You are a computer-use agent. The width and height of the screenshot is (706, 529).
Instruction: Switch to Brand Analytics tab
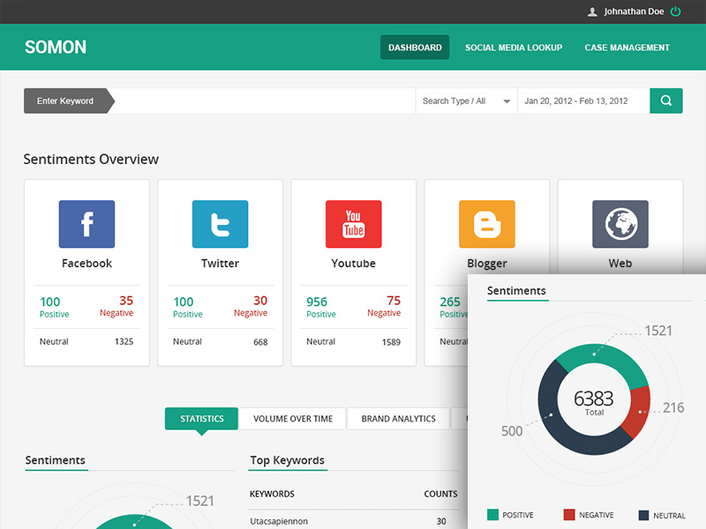click(x=399, y=419)
